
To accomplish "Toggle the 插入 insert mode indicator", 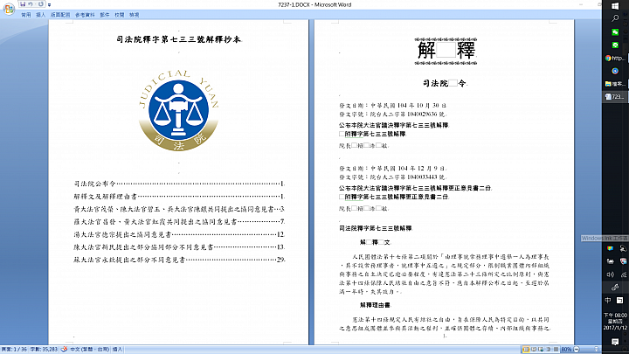I will click(117, 350).
